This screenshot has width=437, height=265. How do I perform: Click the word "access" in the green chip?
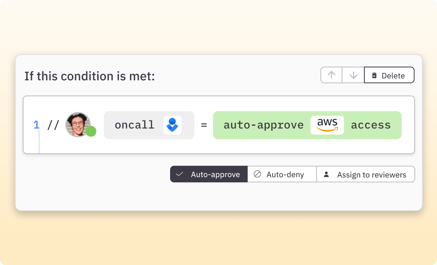(371, 125)
